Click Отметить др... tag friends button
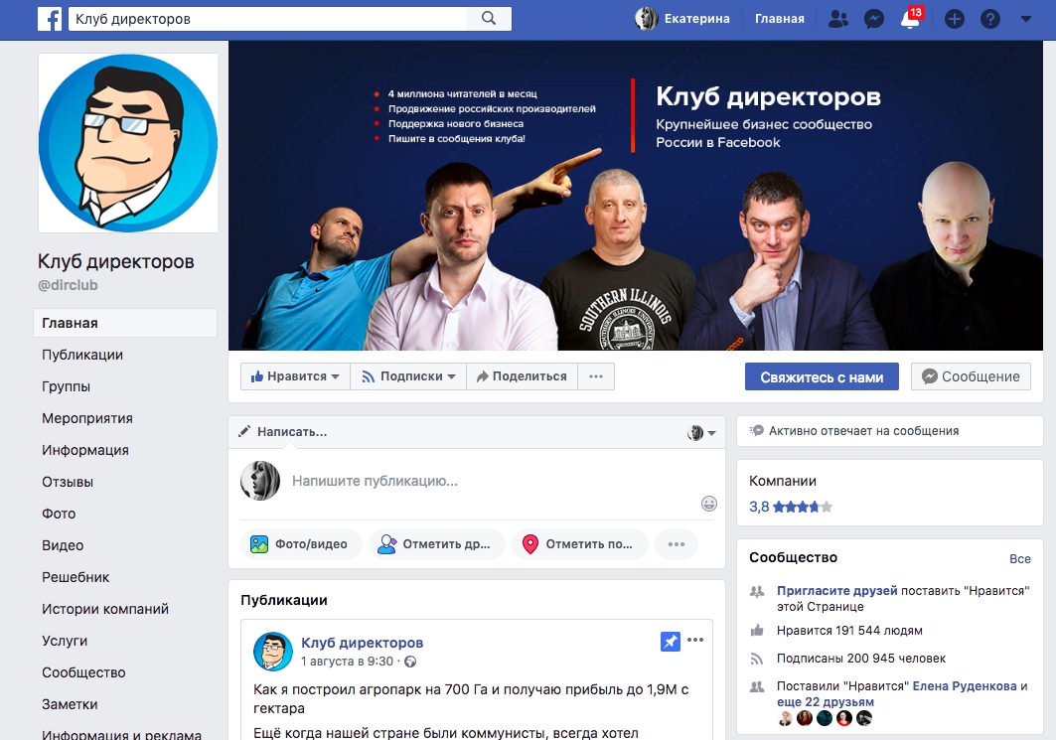 point(436,544)
